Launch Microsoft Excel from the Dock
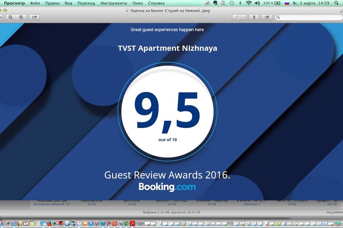The height and width of the screenshot is (228, 343). coord(126,223)
